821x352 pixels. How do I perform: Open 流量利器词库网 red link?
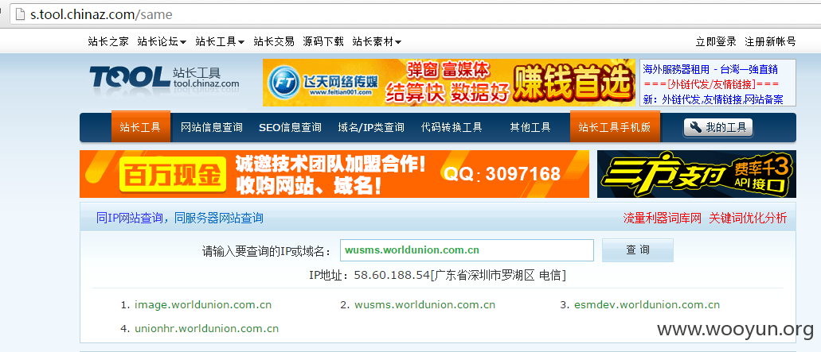662,219
